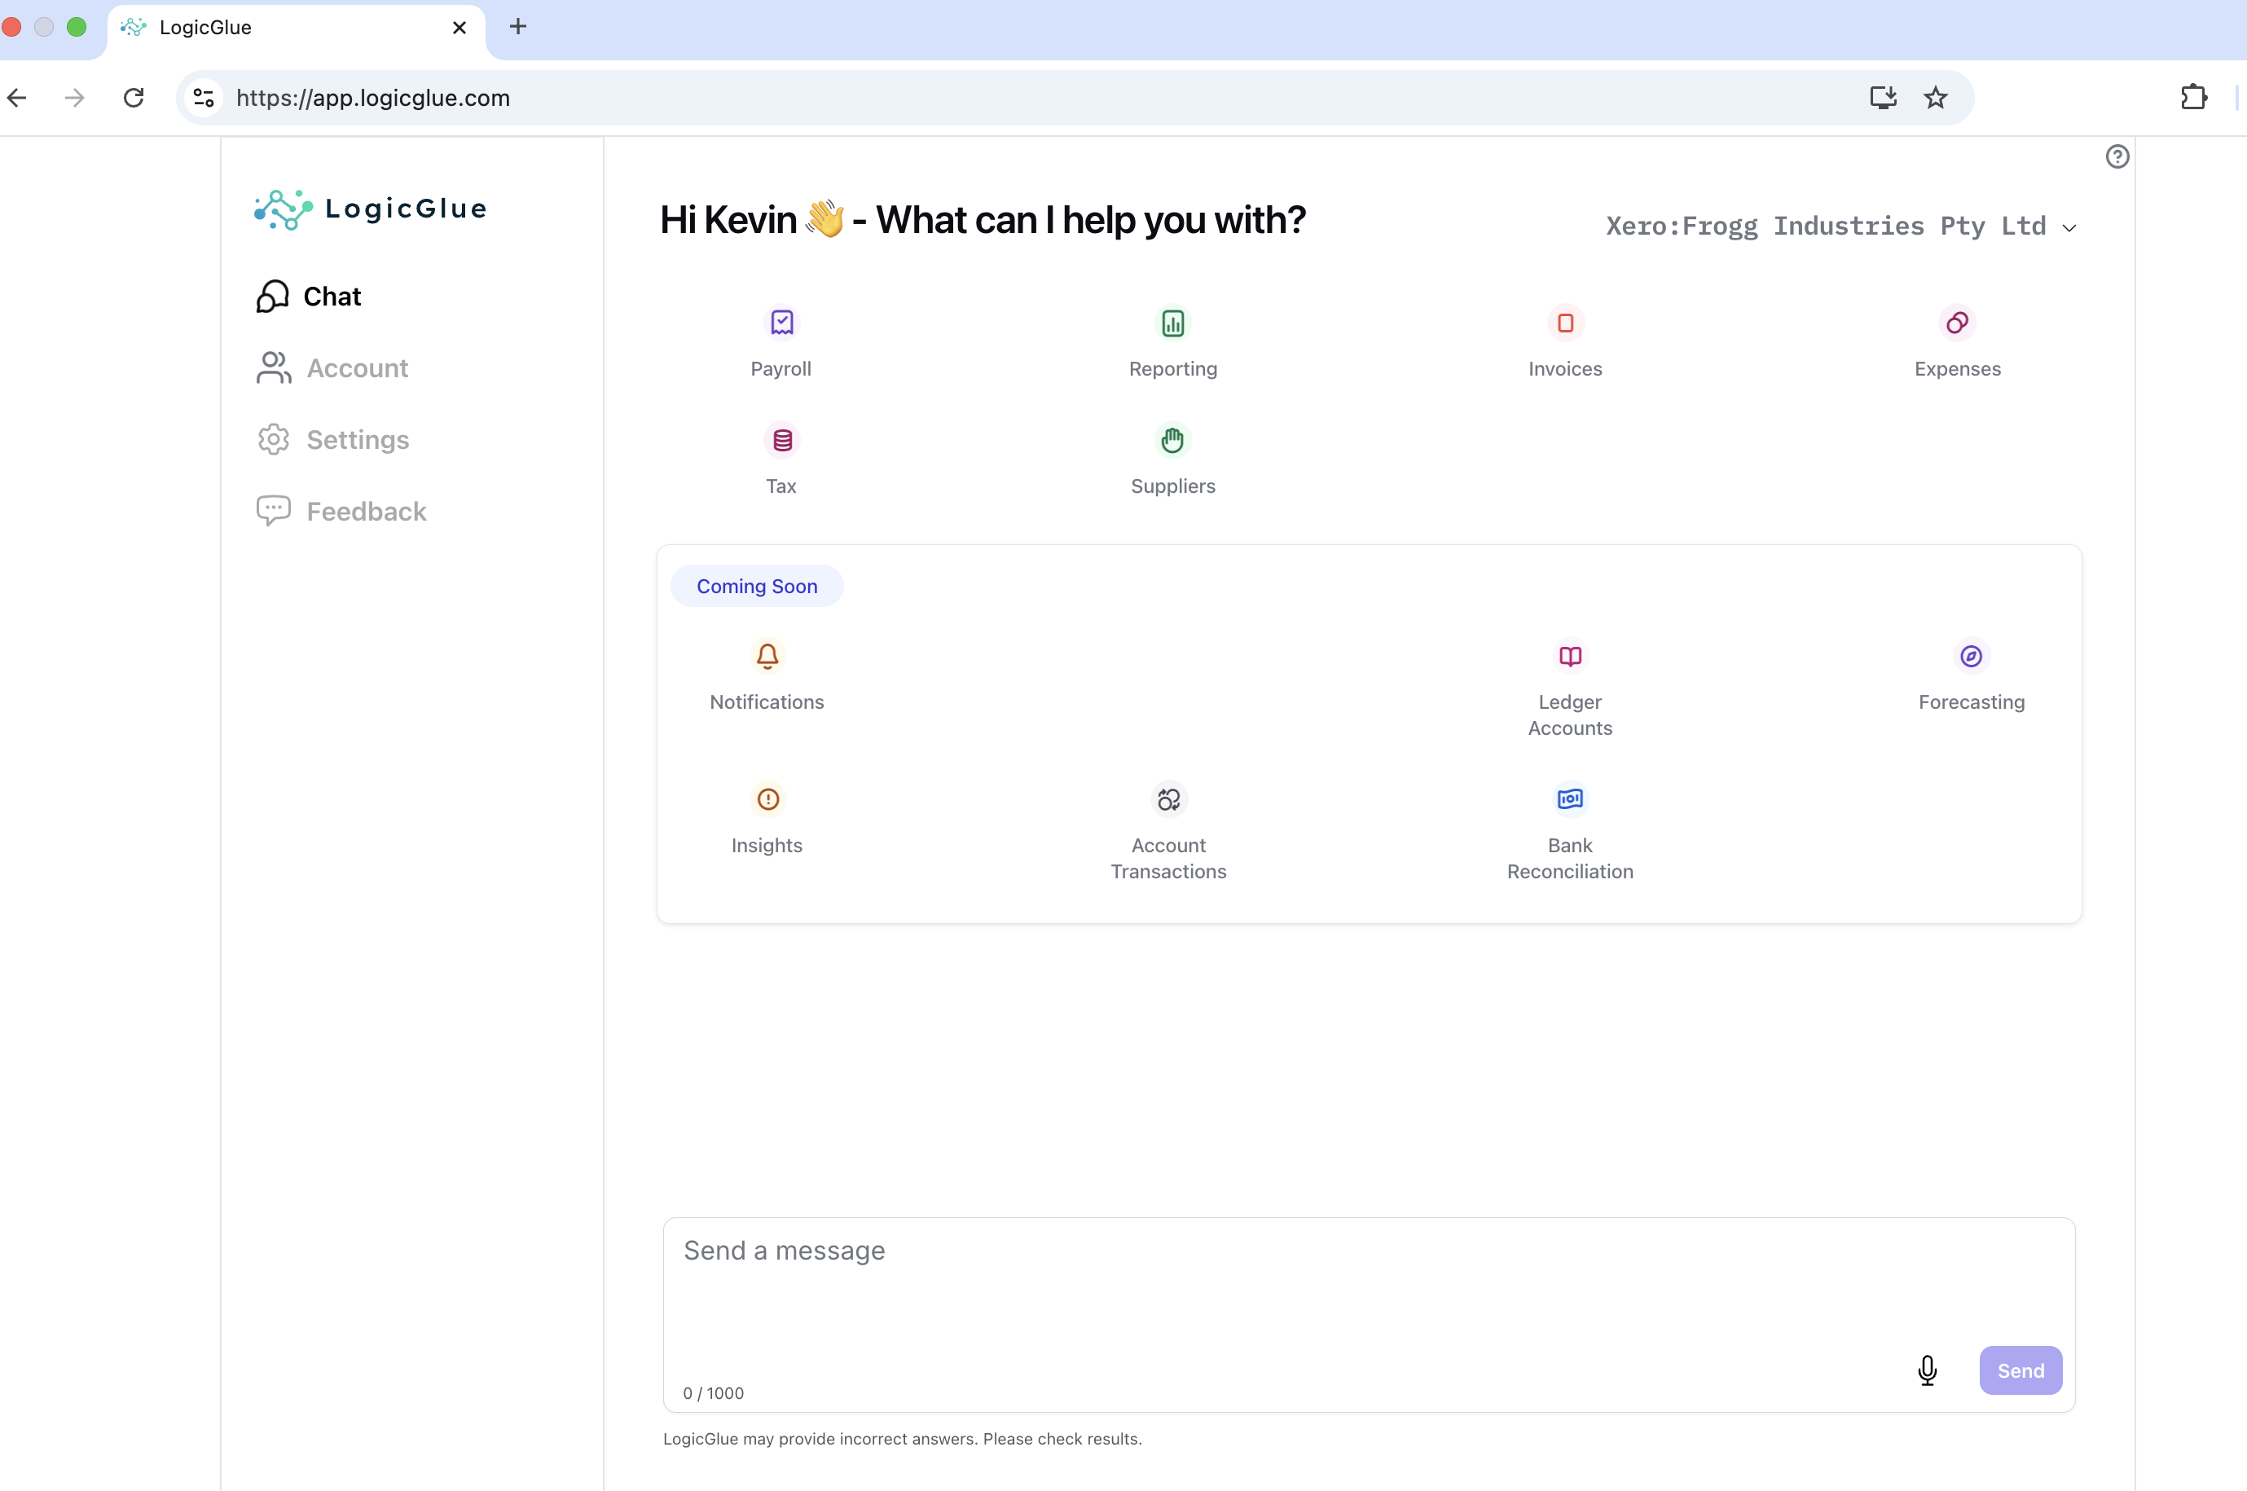Click the Hi Kevin greeting heading
Viewport: 2247px width, 1491px height.
983,220
